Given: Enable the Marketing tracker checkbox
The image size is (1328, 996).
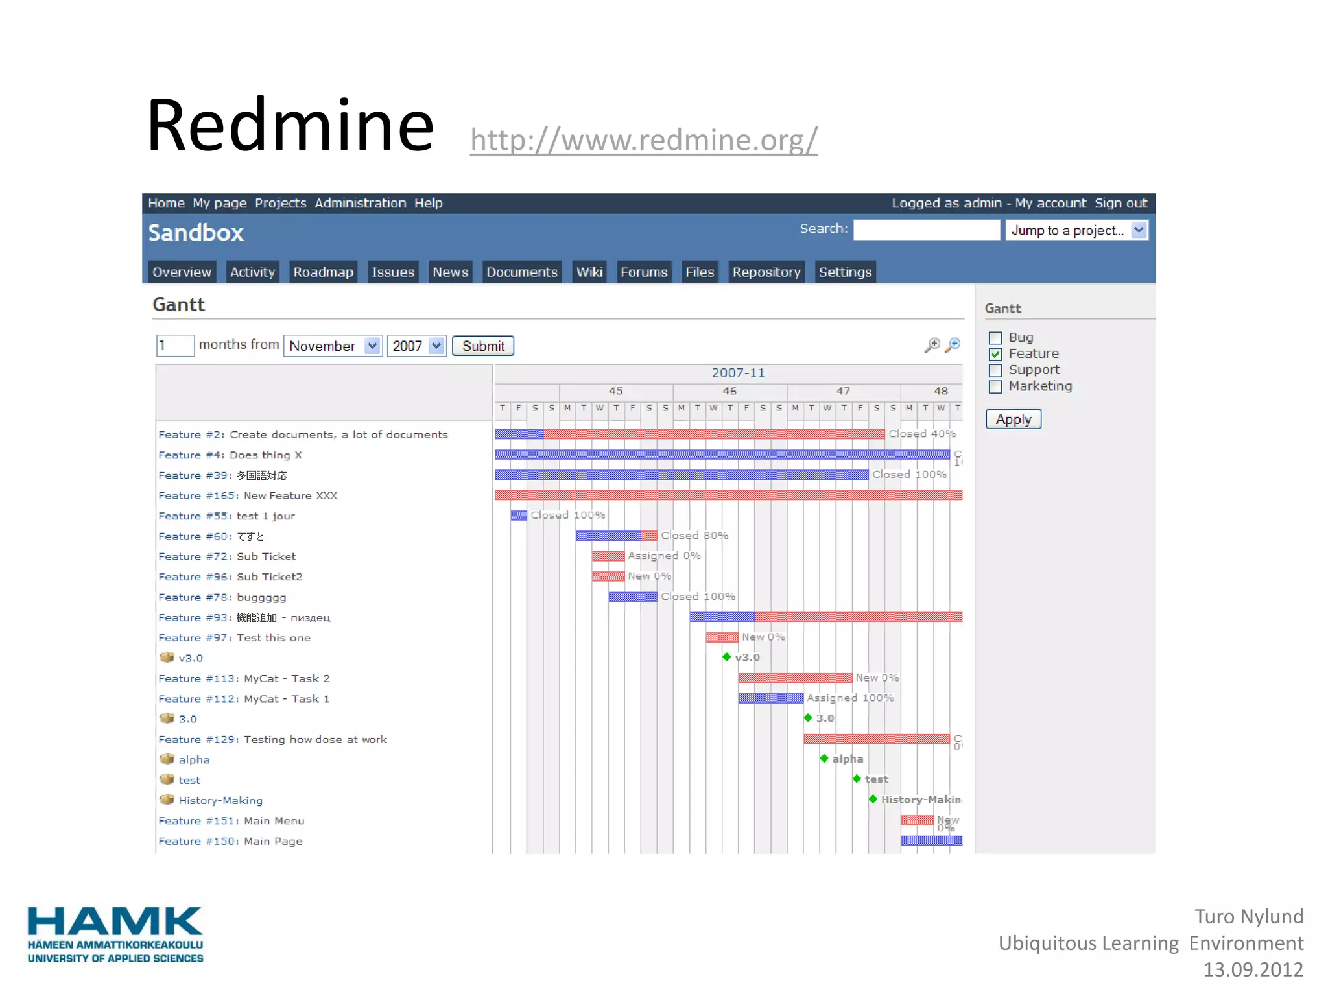Looking at the screenshot, I should coord(995,386).
